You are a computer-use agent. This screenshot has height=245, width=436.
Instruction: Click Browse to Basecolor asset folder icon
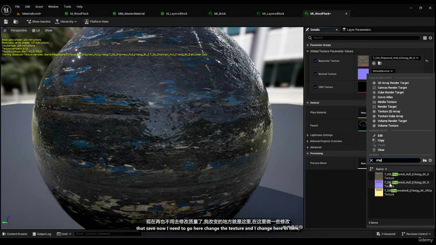[380, 64]
